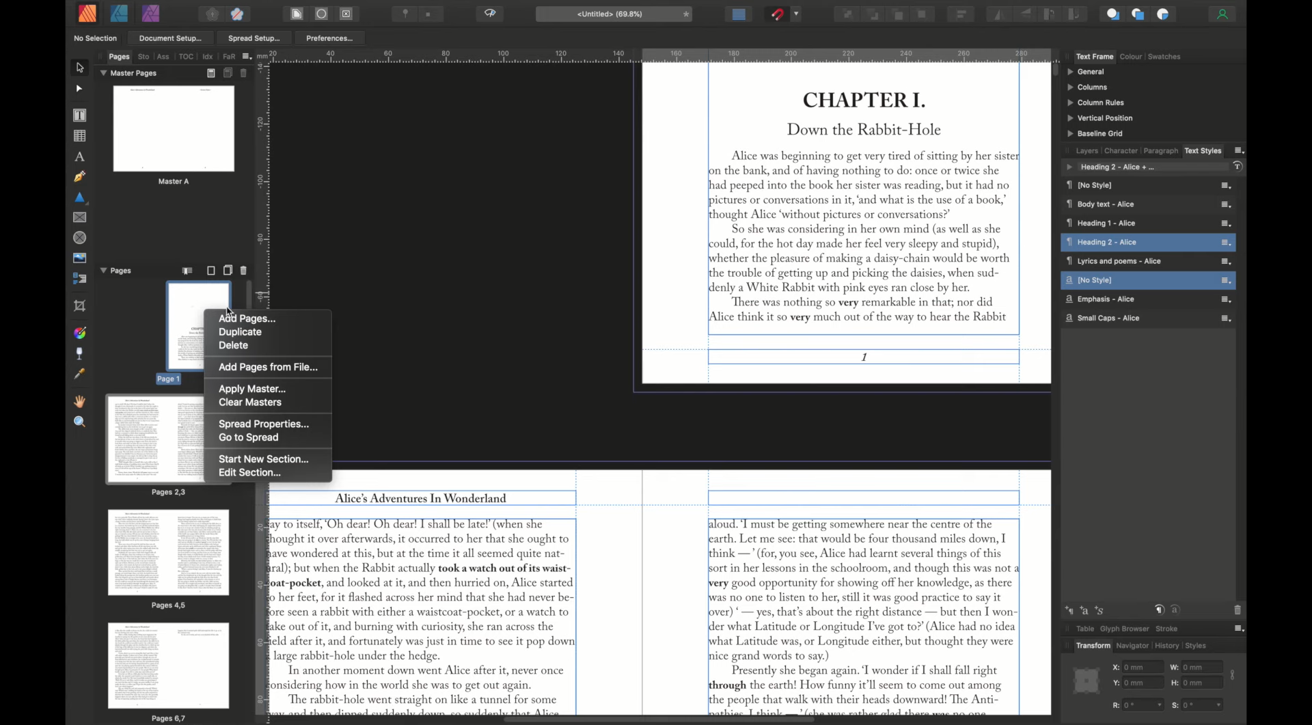
Task: Open snapping options dropdown arrow
Action: [x=796, y=14]
